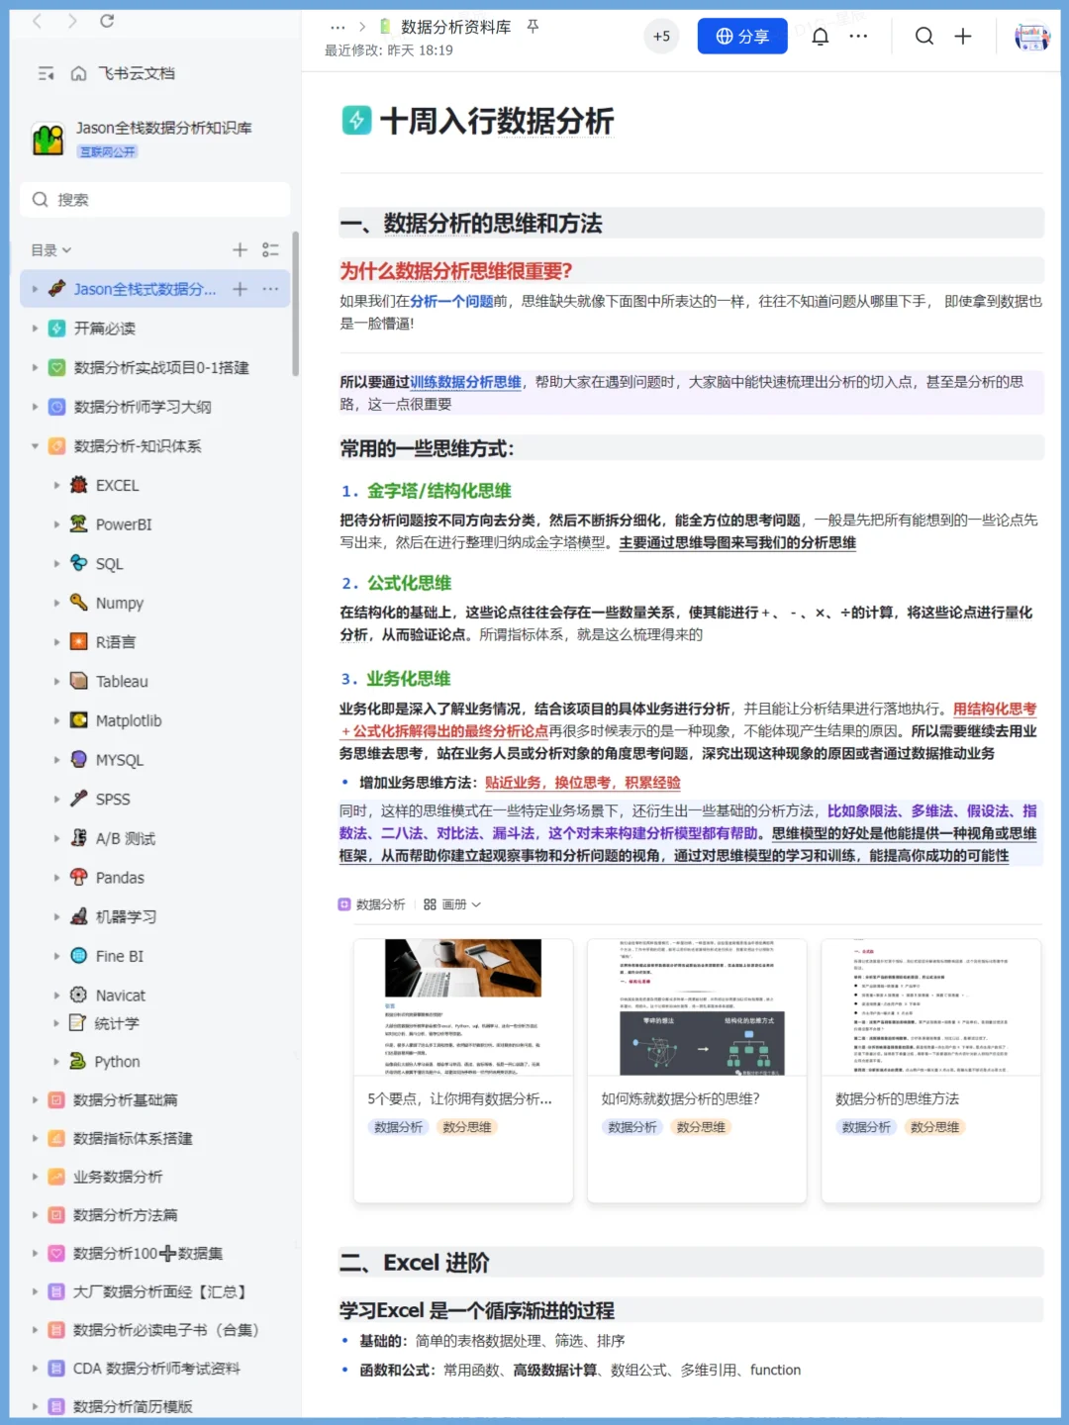Expand 数据分析实战项目0-1搭建 node
The height and width of the screenshot is (1425, 1069).
(x=35, y=368)
